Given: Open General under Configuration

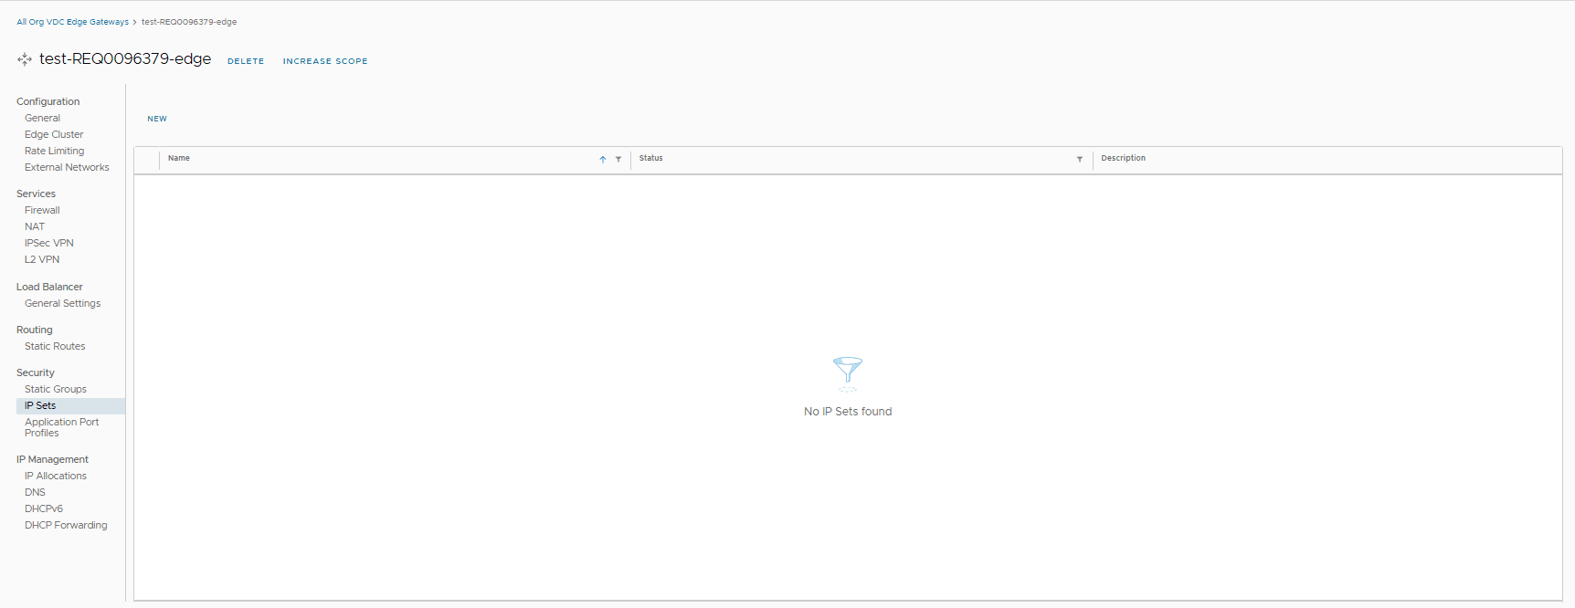Looking at the screenshot, I should (x=43, y=118).
